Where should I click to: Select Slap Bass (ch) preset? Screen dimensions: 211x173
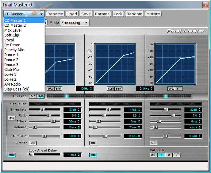24,89
